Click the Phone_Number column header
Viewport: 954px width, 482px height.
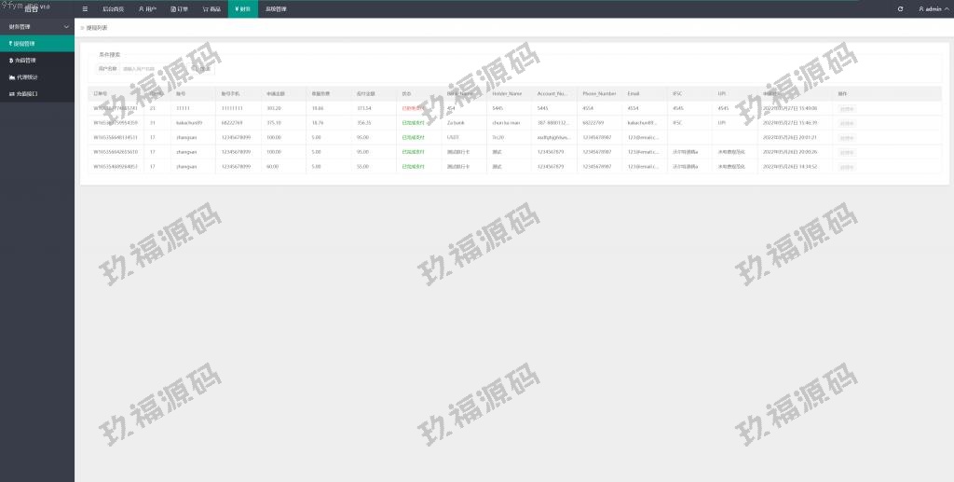[x=599, y=93]
